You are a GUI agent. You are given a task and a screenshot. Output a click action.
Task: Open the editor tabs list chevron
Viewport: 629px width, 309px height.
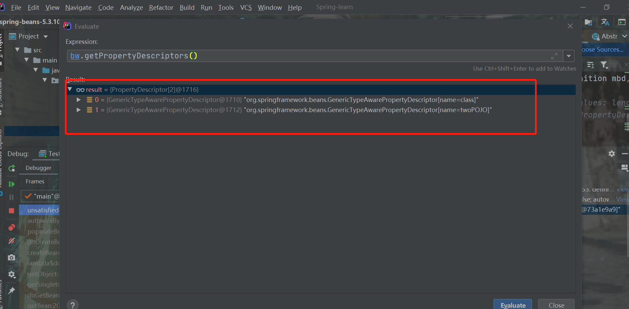624,36
